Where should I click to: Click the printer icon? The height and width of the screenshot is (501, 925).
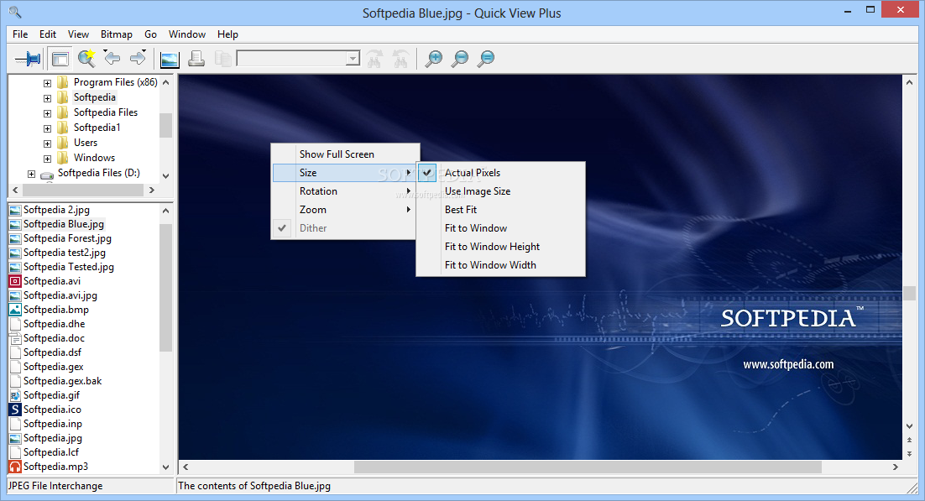pyautogui.click(x=196, y=59)
